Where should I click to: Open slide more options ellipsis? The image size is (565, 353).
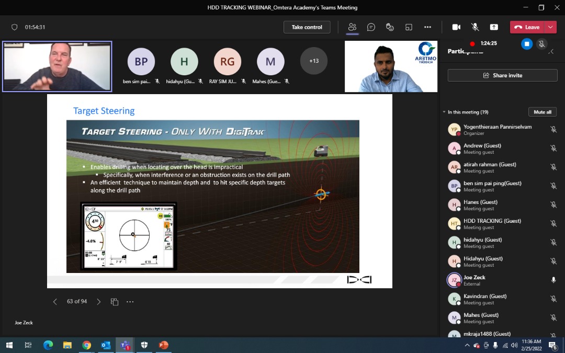130,302
